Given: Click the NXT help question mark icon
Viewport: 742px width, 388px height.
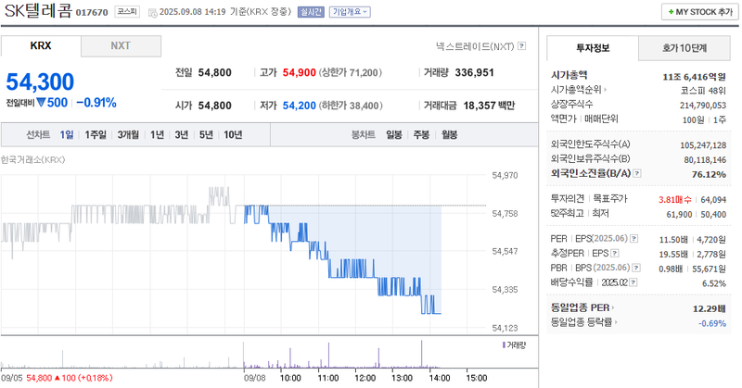Looking at the screenshot, I should 521,46.
